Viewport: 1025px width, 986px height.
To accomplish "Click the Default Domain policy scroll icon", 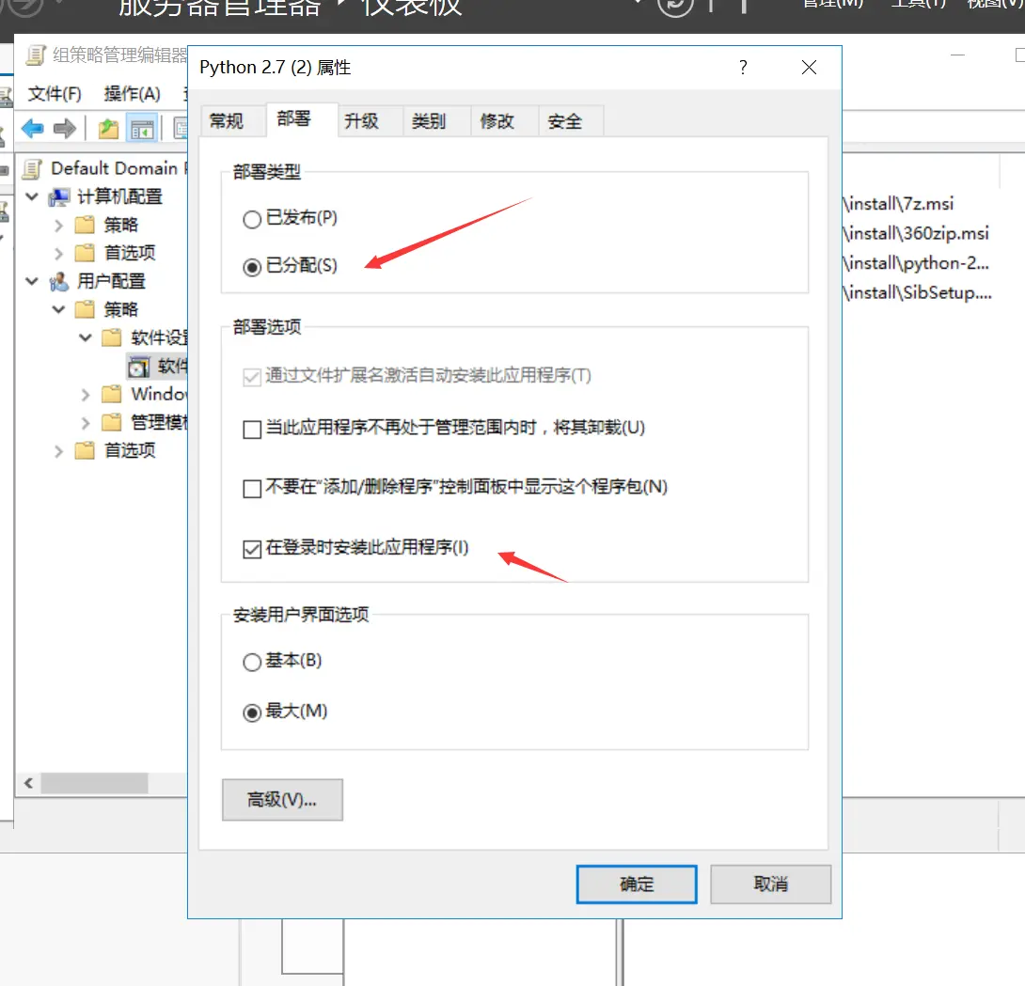I will pos(32,168).
